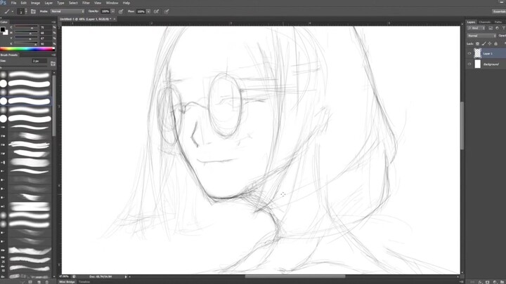This screenshot has width=506, height=284.
Task: Open the layer blend mode Normal dropdown
Action: point(481,36)
